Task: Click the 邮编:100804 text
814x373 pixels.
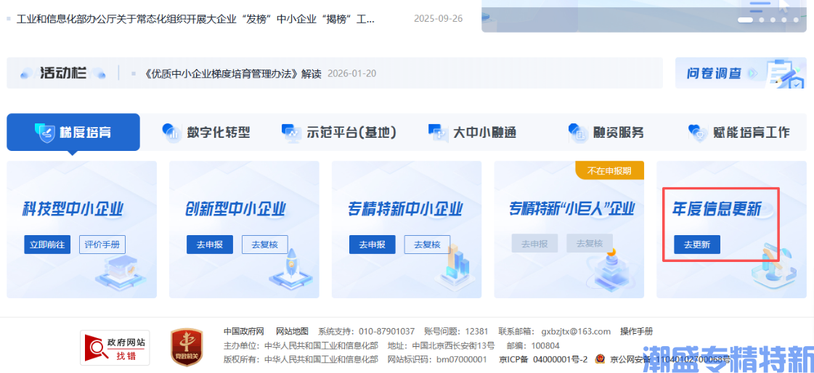Action: point(533,345)
